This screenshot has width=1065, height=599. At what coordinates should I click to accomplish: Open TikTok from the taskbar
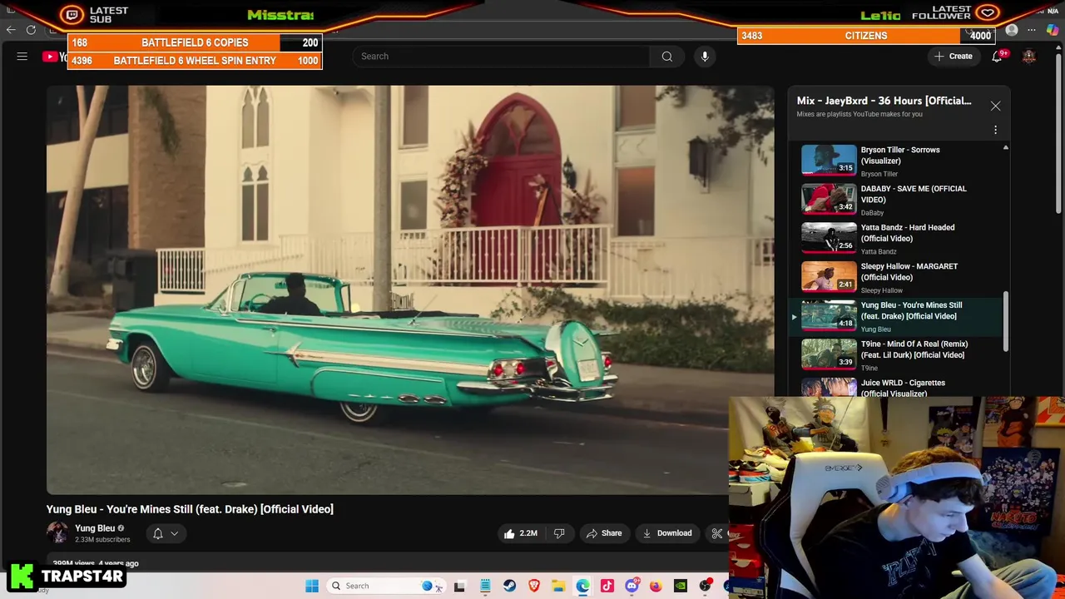click(x=607, y=586)
